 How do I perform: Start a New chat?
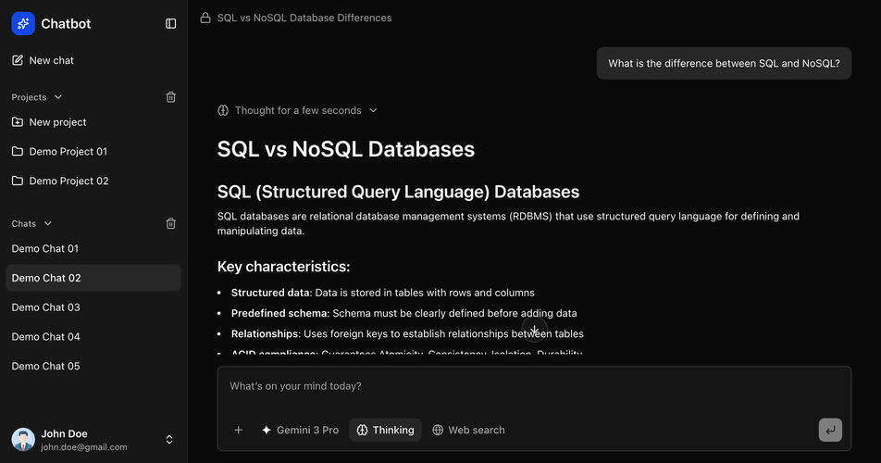click(51, 60)
